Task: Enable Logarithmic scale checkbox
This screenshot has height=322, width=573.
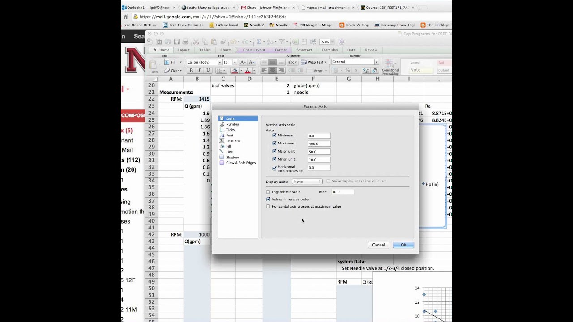Action: click(268, 192)
